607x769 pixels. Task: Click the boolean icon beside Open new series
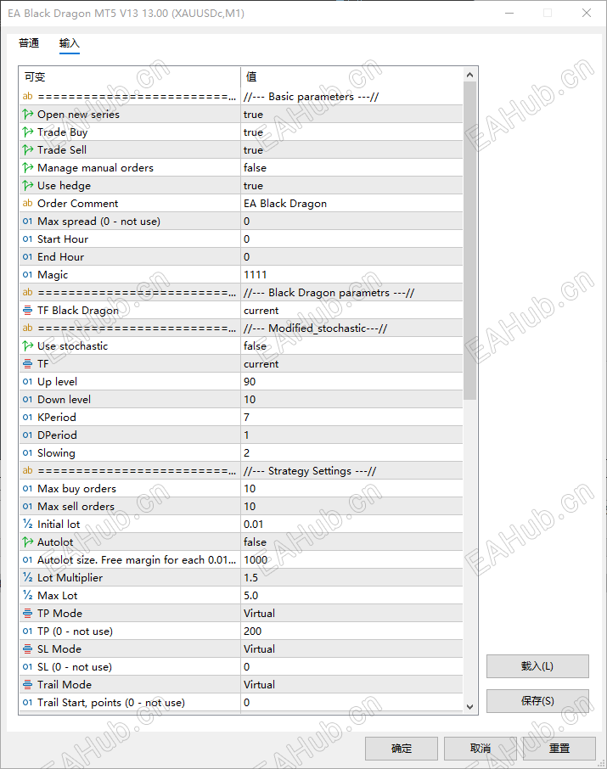coord(28,115)
